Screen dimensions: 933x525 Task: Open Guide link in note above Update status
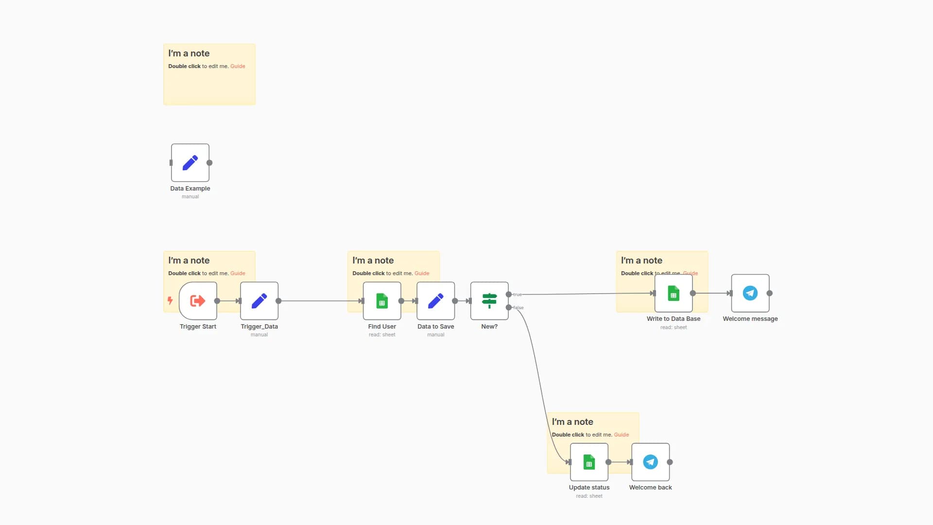point(622,435)
